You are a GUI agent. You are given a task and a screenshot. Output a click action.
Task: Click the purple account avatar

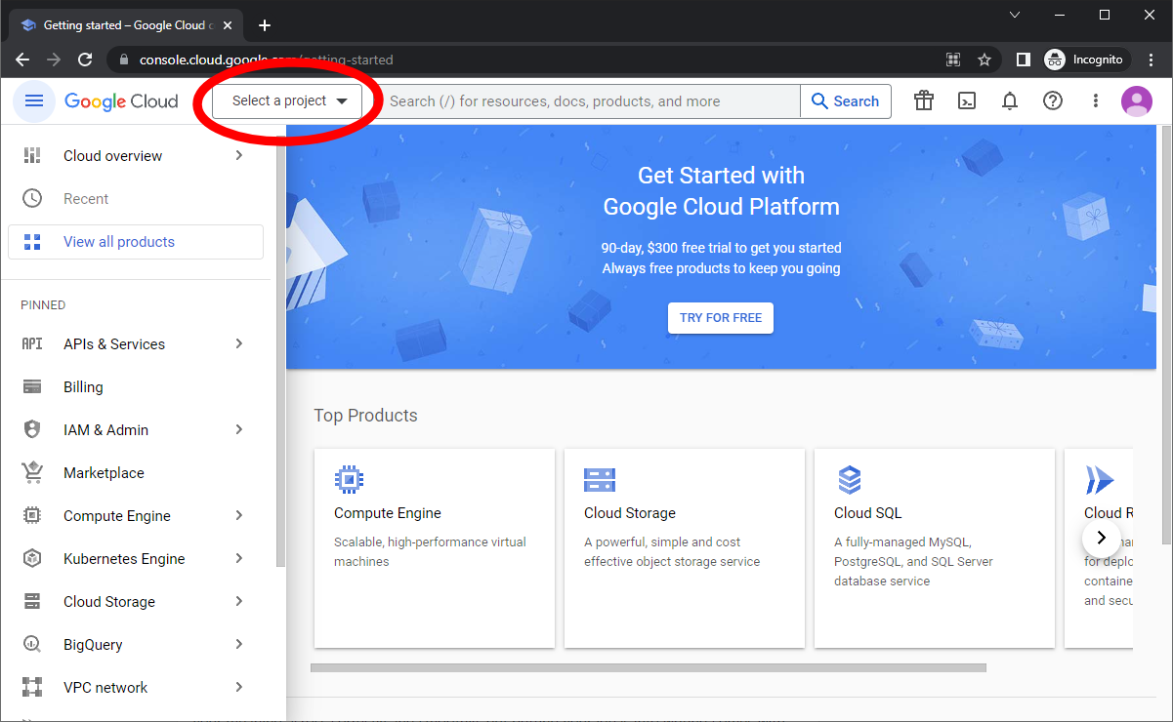pos(1137,101)
